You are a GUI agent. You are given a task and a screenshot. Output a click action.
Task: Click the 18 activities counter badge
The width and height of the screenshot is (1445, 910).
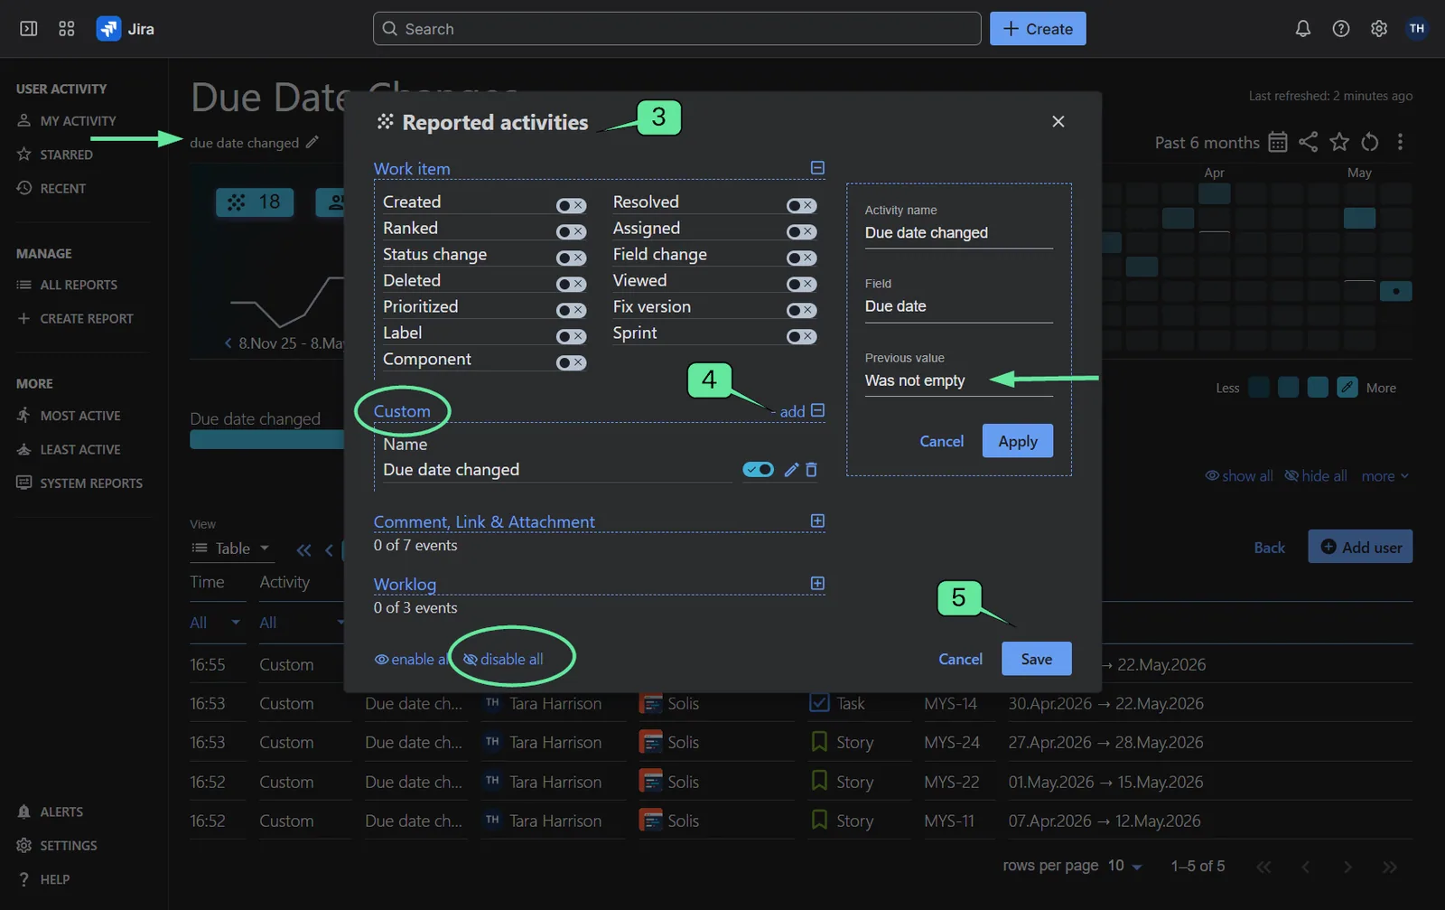tap(255, 202)
